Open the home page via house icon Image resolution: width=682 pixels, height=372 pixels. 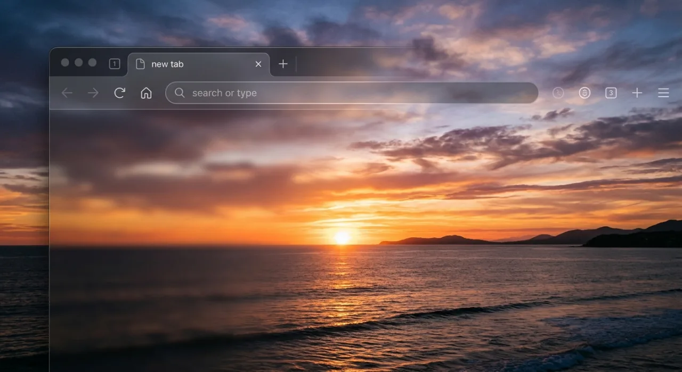[146, 93]
